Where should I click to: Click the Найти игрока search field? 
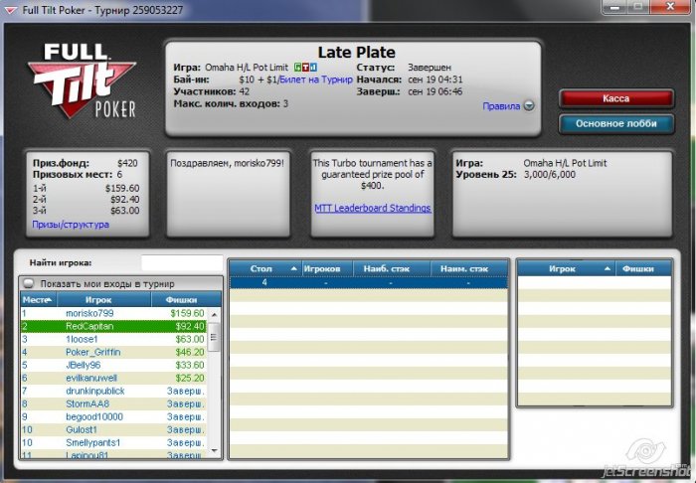[x=182, y=262]
